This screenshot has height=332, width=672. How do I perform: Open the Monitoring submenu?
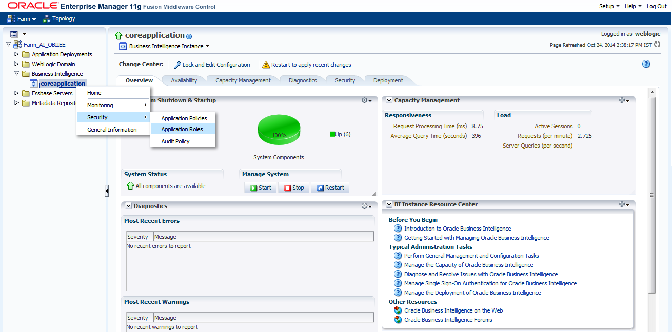(x=113, y=105)
